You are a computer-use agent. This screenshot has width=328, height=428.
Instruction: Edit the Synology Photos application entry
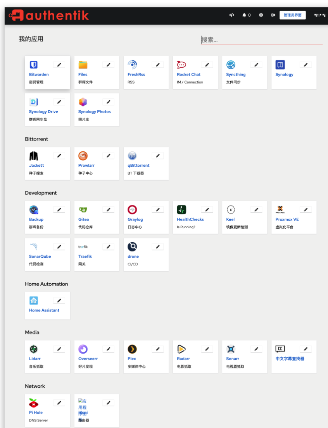(108, 102)
